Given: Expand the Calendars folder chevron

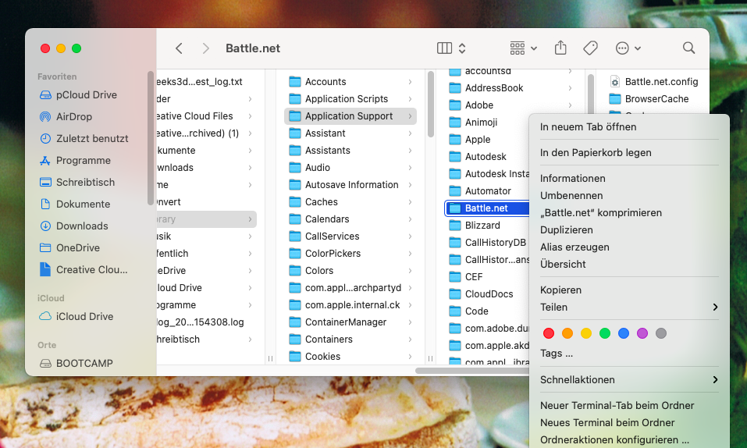Looking at the screenshot, I should [410, 219].
